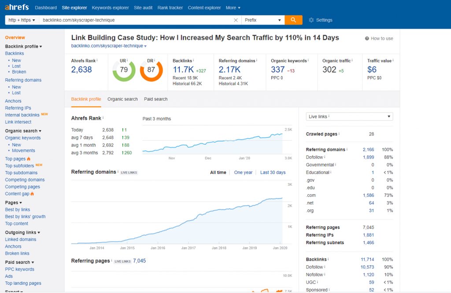Screen dimensions: 451x293
Task: Click the fire icon beside Top pages
Action: coord(28,159)
